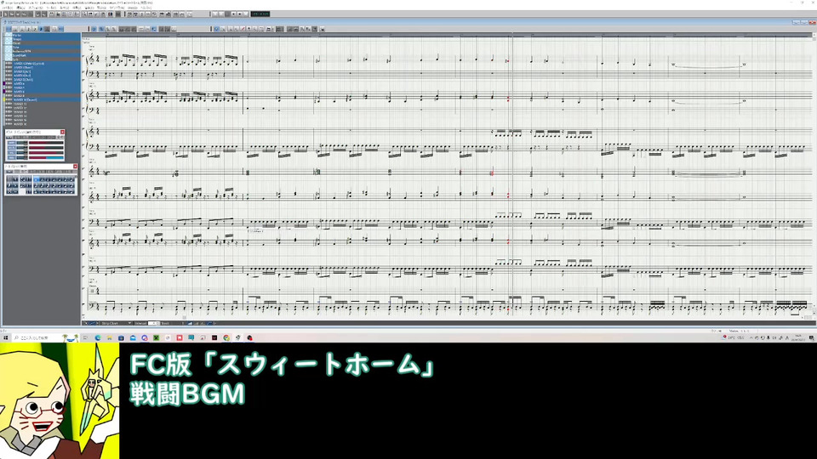This screenshot has height=459, width=817.
Task: Click the Open file icon in main toolbar
Action: (x=12, y=14)
